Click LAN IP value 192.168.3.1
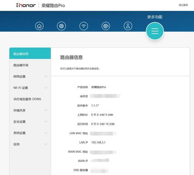Screen dimensions: 194x175 pyautogui.click(x=98, y=142)
